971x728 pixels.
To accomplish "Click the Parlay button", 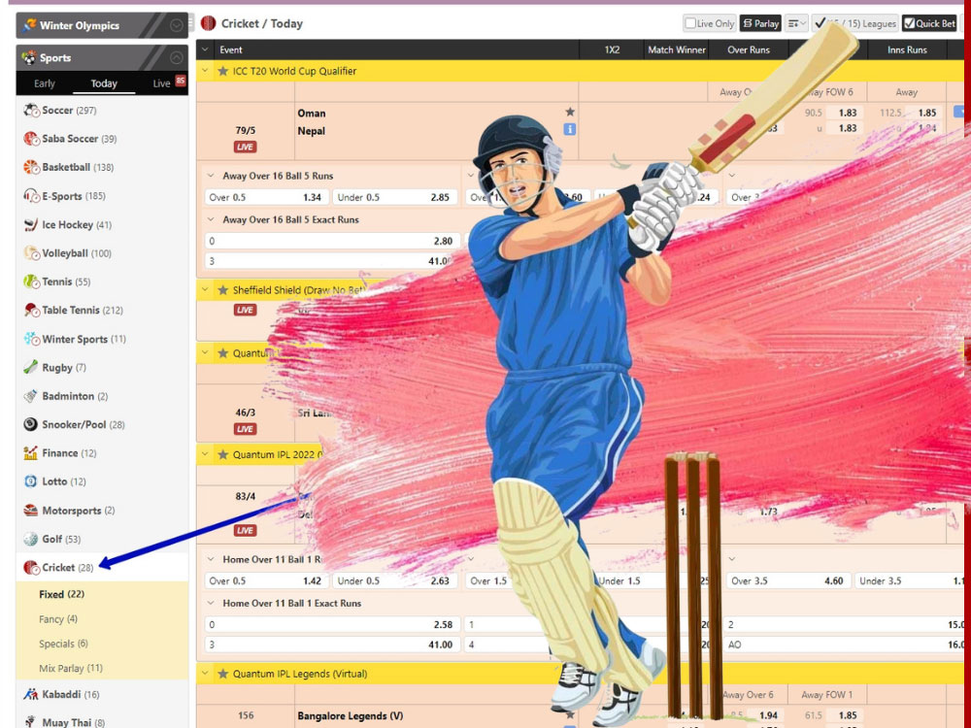I will pos(760,23).
